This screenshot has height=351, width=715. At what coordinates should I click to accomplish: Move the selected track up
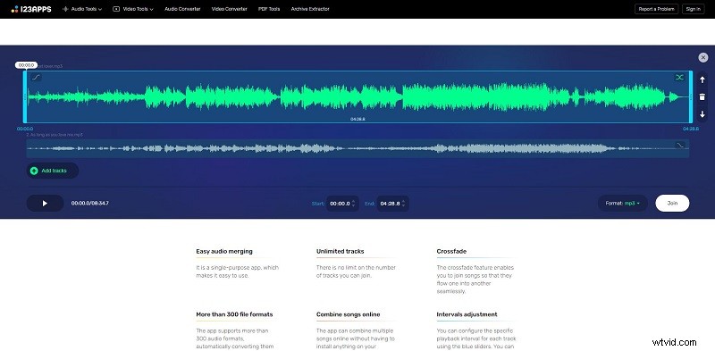(x=702, y=79)
